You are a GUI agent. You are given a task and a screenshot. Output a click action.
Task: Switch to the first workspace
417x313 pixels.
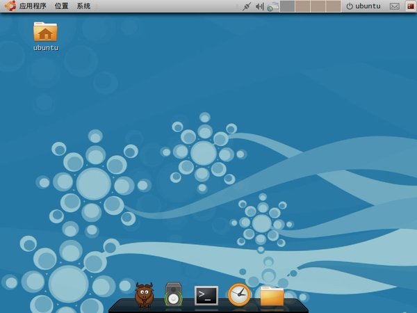click(288, 6)
